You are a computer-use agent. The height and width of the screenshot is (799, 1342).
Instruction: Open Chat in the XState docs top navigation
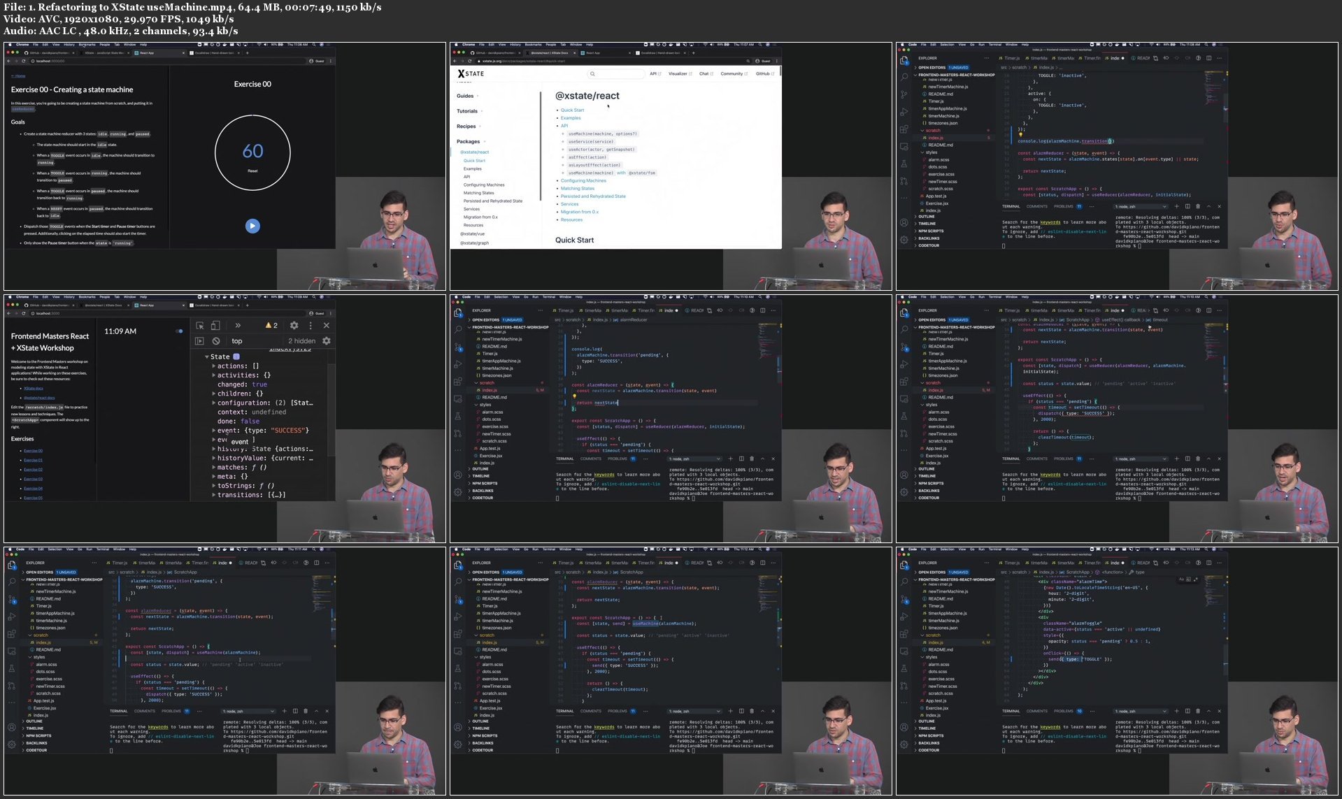tap(705, 73)
